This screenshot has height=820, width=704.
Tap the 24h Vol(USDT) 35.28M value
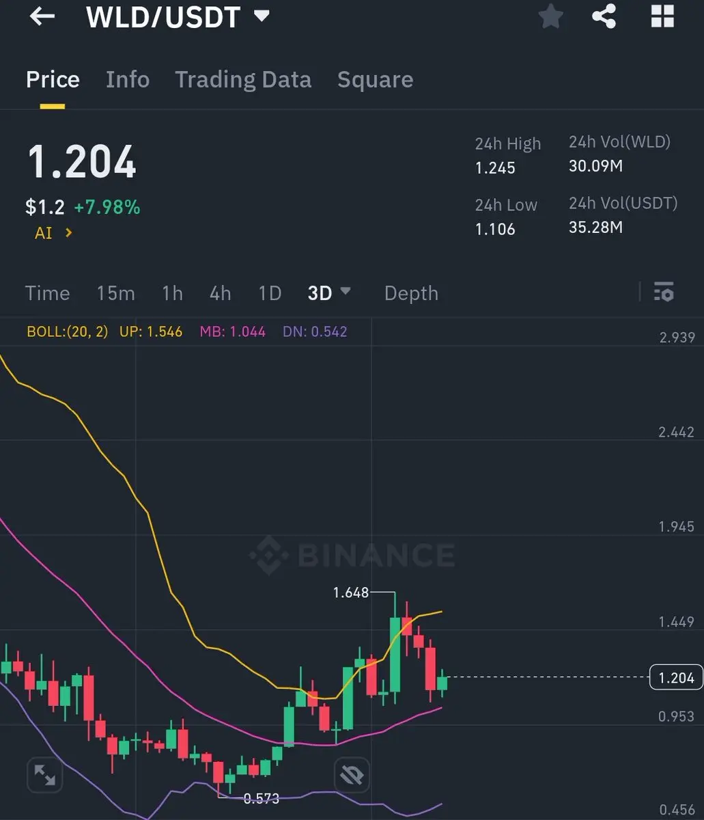click(595, 228)
